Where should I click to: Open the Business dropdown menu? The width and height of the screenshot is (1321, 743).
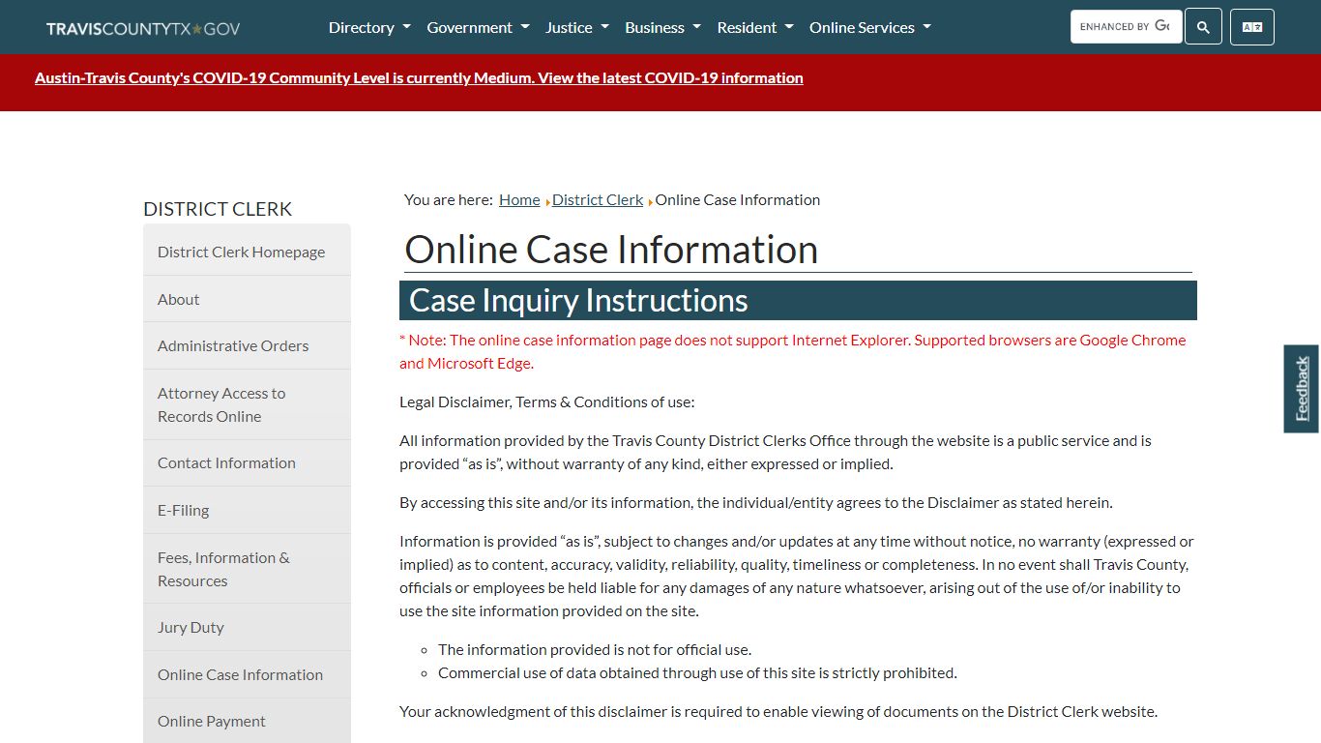662,27
